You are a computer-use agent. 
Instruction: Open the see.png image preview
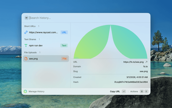pos(110,42)
